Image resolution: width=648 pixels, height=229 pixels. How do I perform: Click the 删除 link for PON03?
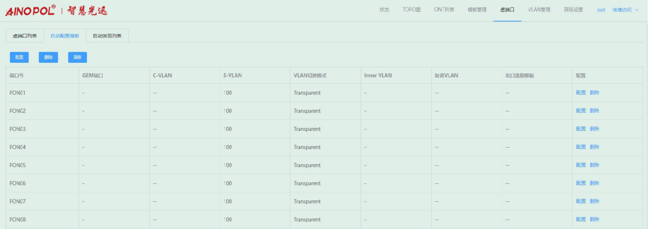[595, 129]
